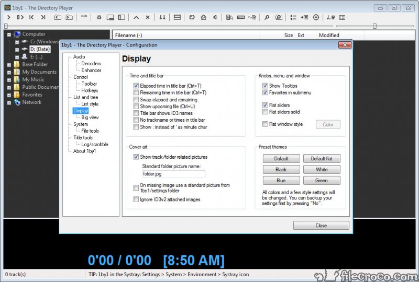
Task: Click the last list-view toolbar icon
Action: point(342,17)
